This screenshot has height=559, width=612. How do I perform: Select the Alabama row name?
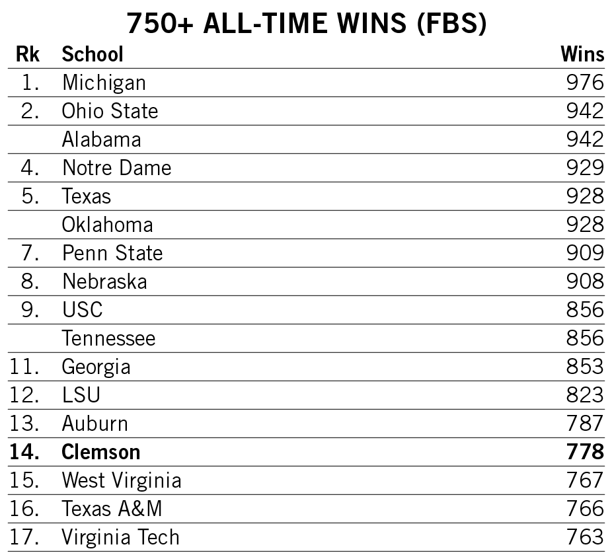point(102,139)
